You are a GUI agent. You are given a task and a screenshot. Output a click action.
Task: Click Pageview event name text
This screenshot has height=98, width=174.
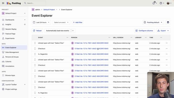[44, 93]
